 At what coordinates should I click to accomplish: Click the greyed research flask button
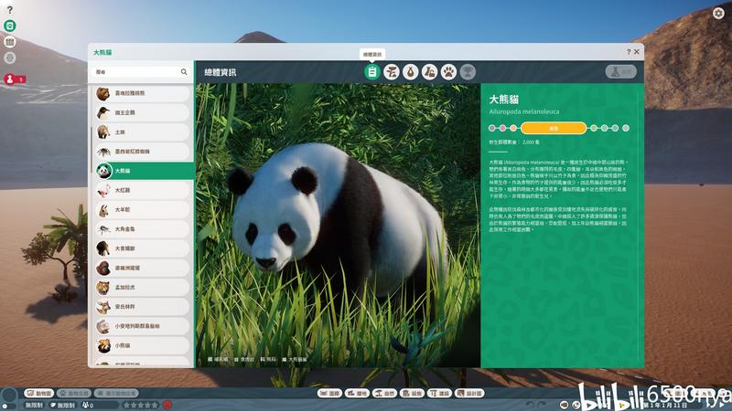(621, 71)
